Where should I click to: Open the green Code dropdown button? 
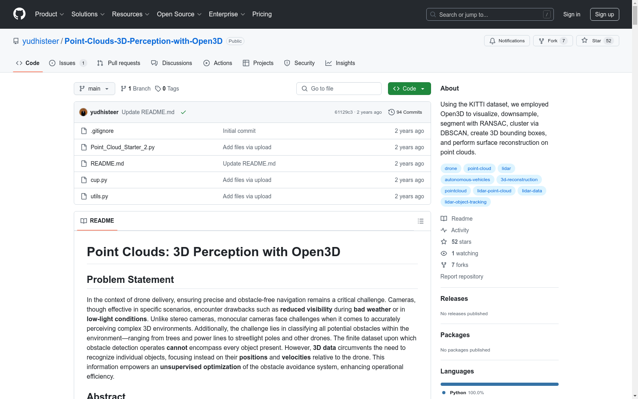click(409, 89)
